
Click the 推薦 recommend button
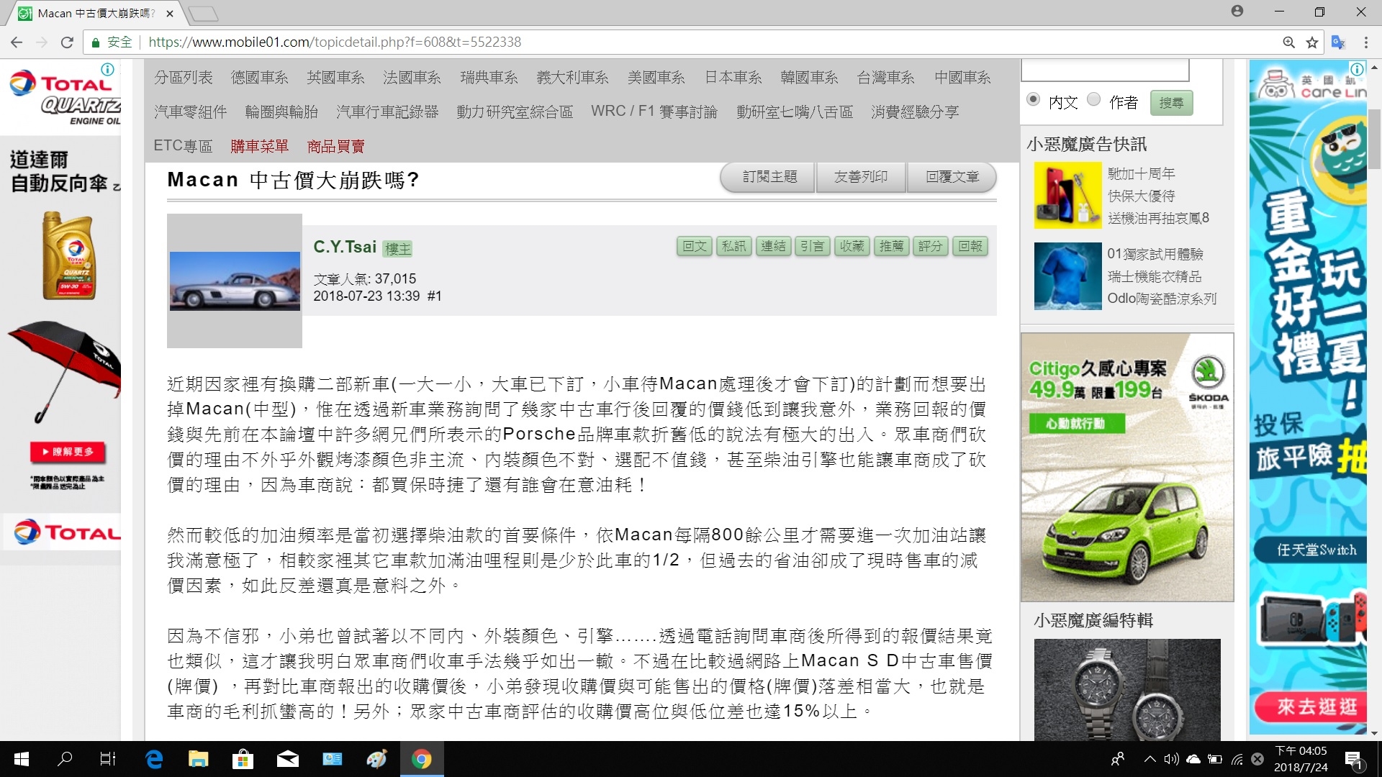[891, 247]
